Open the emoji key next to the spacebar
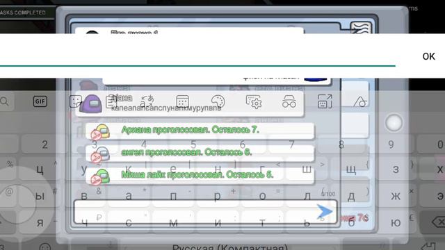 tap(44, 247)
